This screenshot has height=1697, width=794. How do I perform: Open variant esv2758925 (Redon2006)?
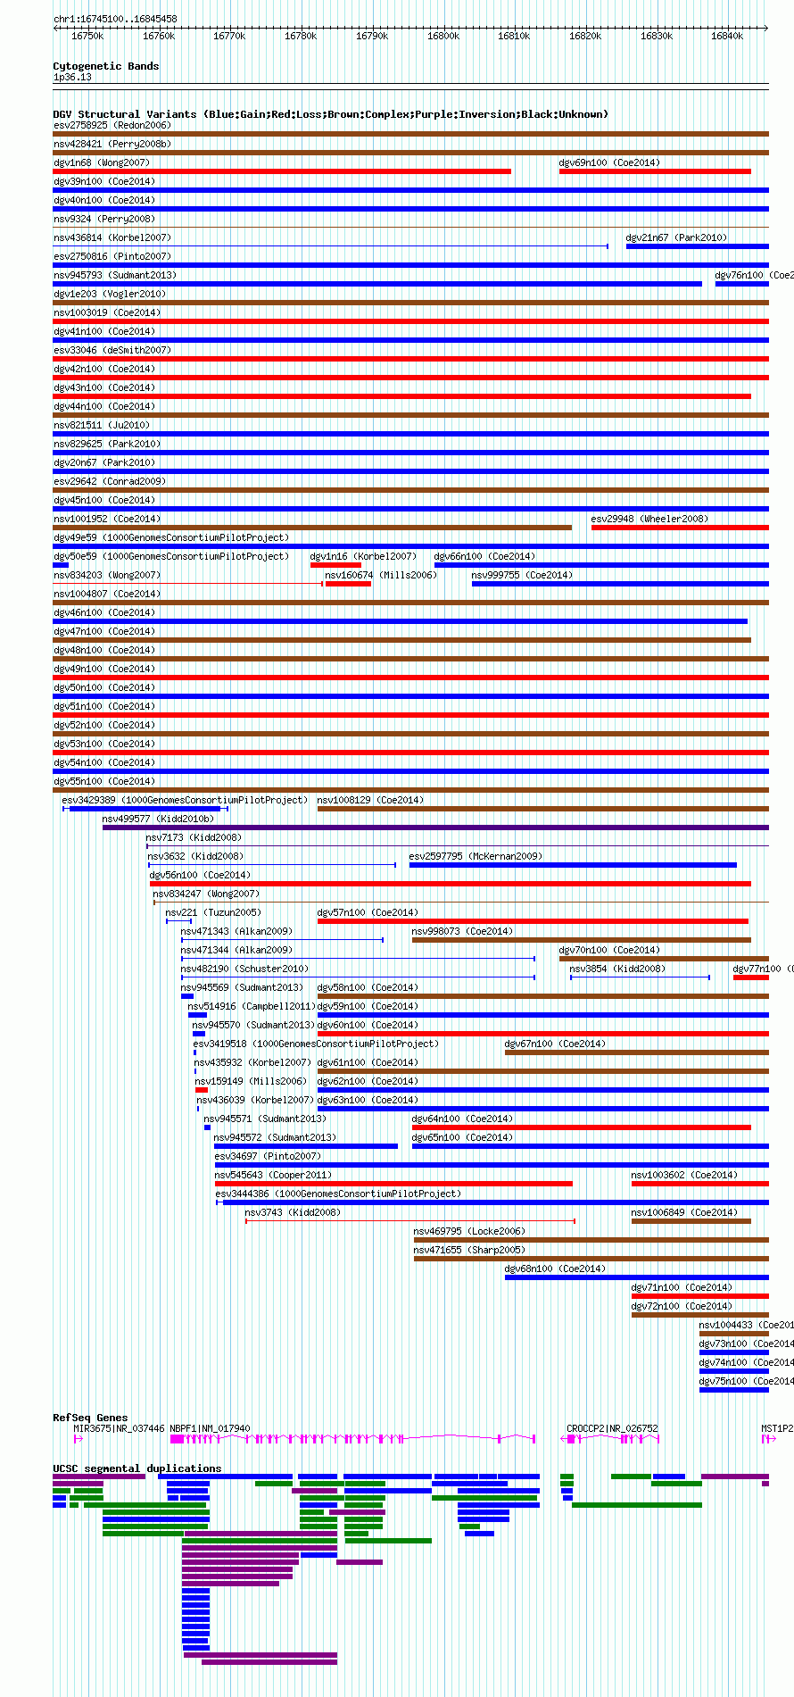(x=112, y=125)
